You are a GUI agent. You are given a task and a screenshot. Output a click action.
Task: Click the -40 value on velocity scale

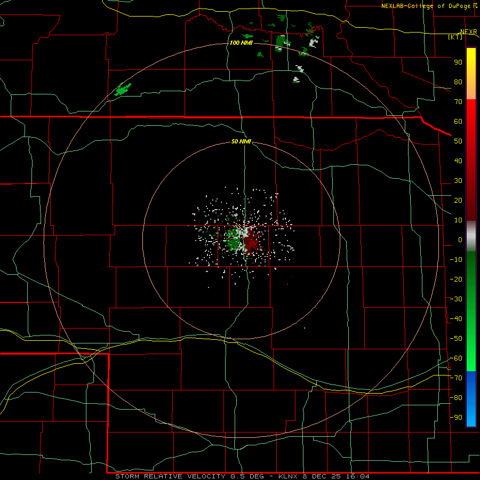[456, 319]
